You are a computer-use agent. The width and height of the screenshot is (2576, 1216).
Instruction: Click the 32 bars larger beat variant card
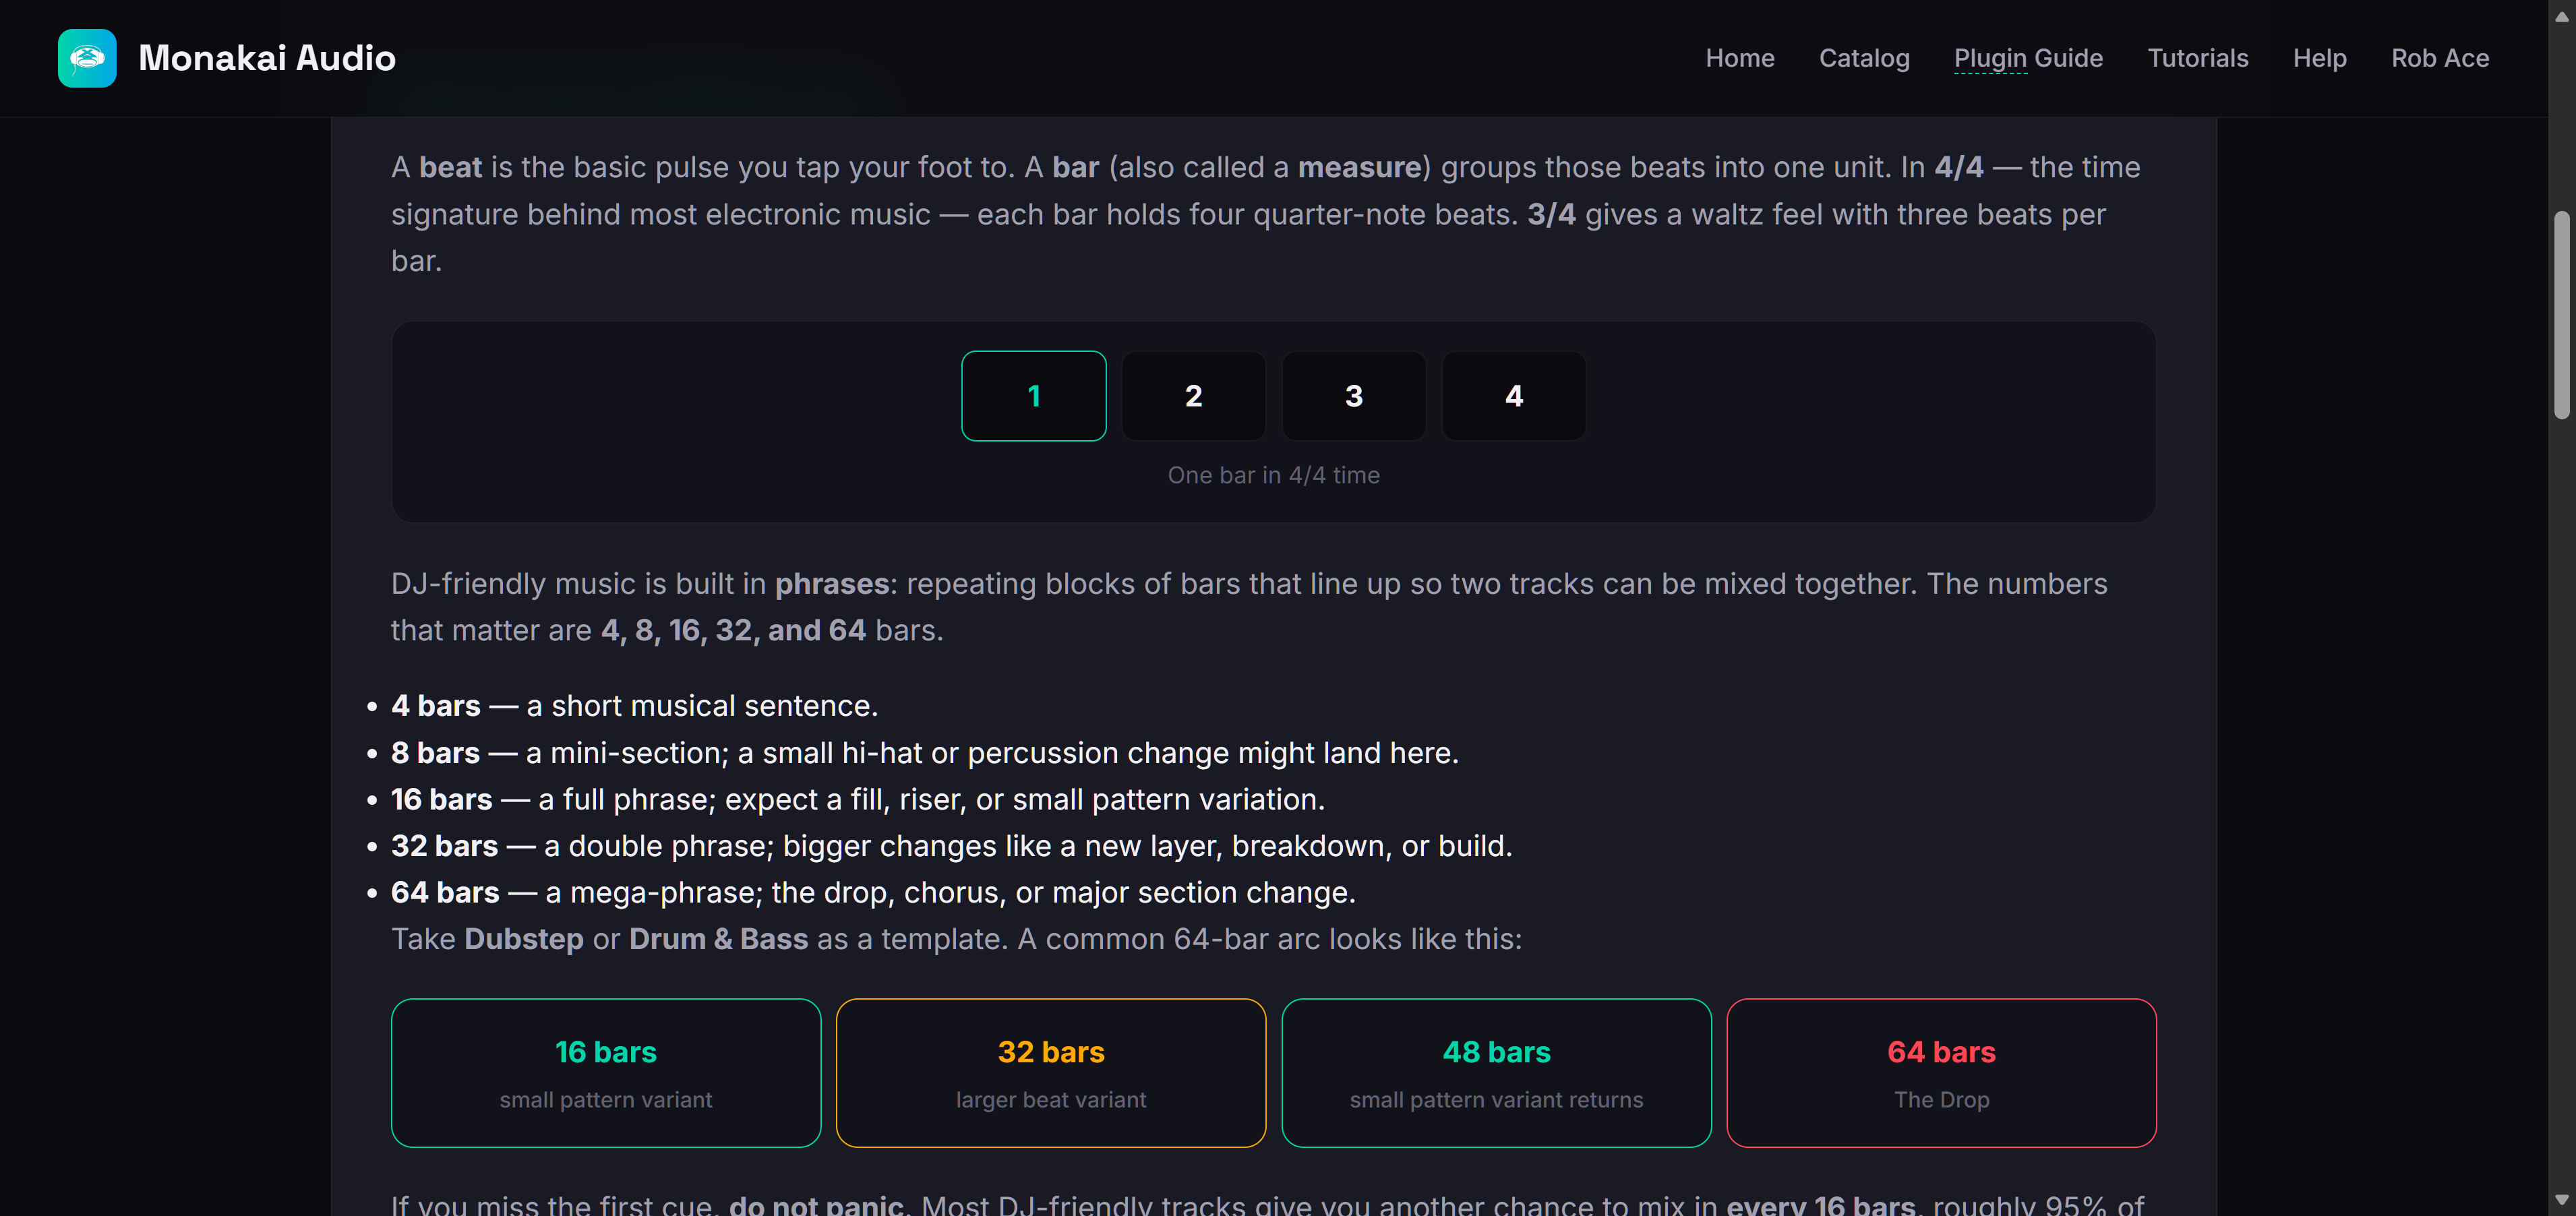coord(1051,1073)
